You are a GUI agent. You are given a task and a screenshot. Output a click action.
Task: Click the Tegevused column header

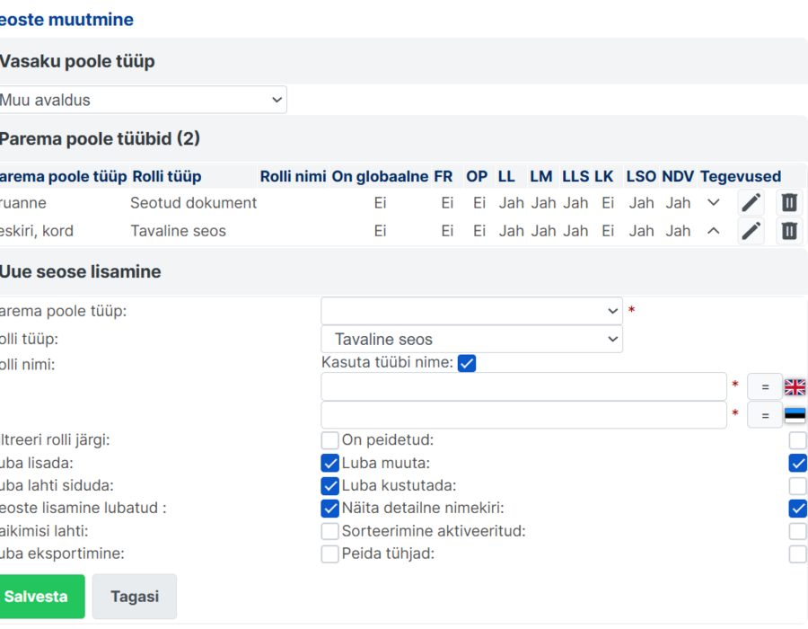click(741, 176)
